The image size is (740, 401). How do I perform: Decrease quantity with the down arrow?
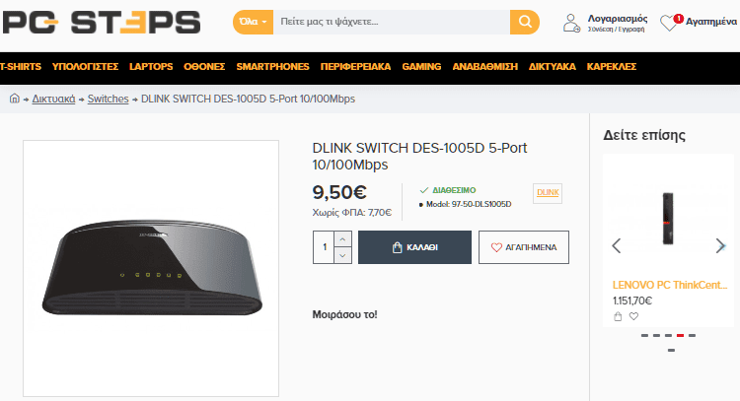point(342,255)
